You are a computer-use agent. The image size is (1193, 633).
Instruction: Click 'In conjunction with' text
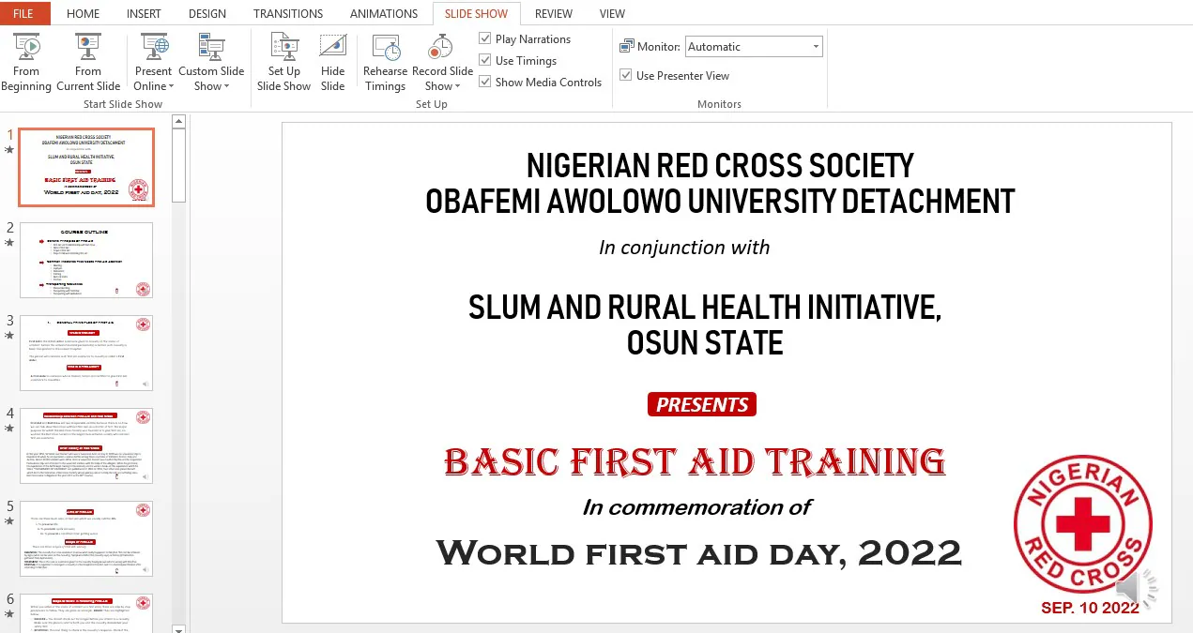pos(684,248)
